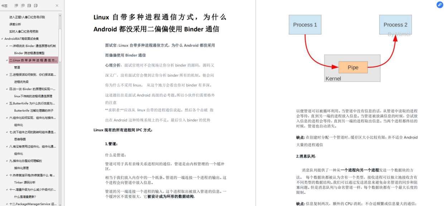Open bookmark Tinker 源码分析

(25, 182)
